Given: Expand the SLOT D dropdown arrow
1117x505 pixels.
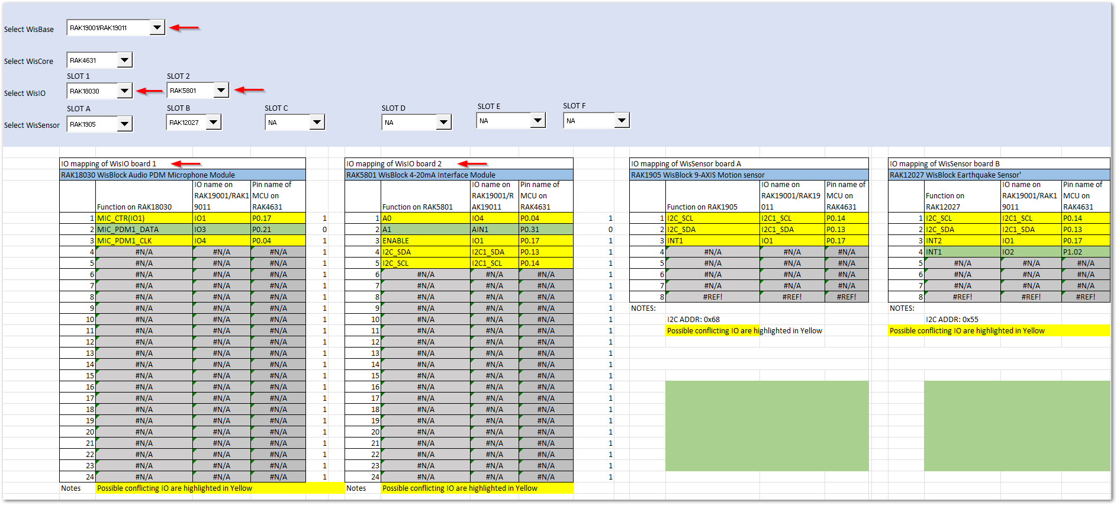Looking at the screenshot, I should pos(443,122).
